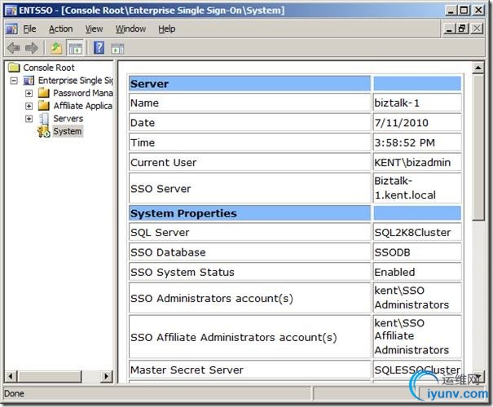The image size is (493, 407).
Task: Expand the Password Management node
Action: [29, 94]
